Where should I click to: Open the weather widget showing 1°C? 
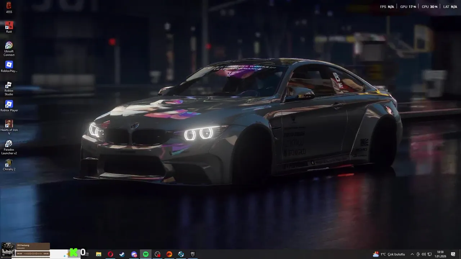[389, 254]
